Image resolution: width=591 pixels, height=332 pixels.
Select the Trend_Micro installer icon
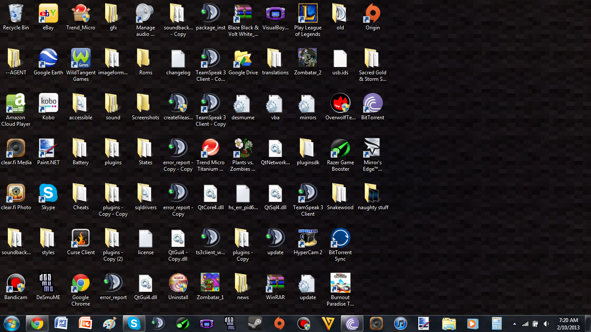point(81,17)
